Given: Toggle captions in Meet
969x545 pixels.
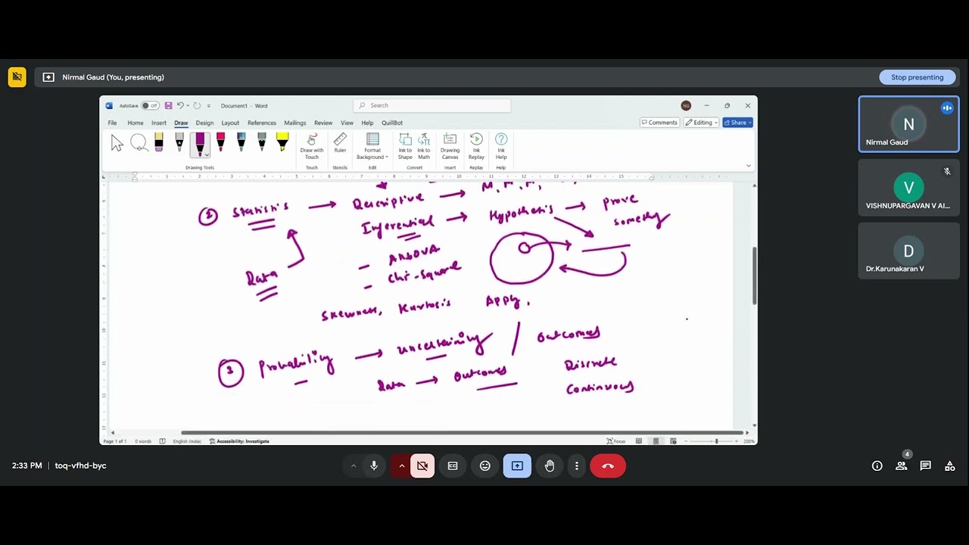Looking at the screenshot, I should [x=453, y=466].
